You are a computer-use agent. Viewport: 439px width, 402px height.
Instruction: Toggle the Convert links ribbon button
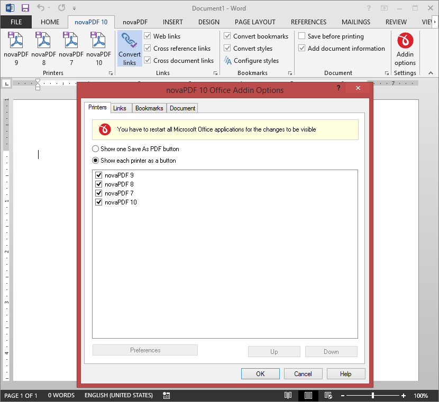130,49
